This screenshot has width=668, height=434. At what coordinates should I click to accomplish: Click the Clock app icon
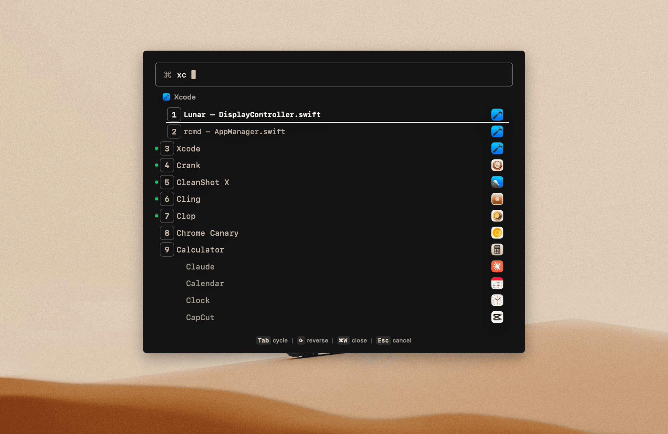(497, 300)
